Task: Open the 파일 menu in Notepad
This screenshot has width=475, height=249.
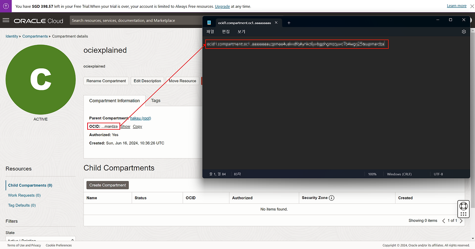Action: click(210, 32)
